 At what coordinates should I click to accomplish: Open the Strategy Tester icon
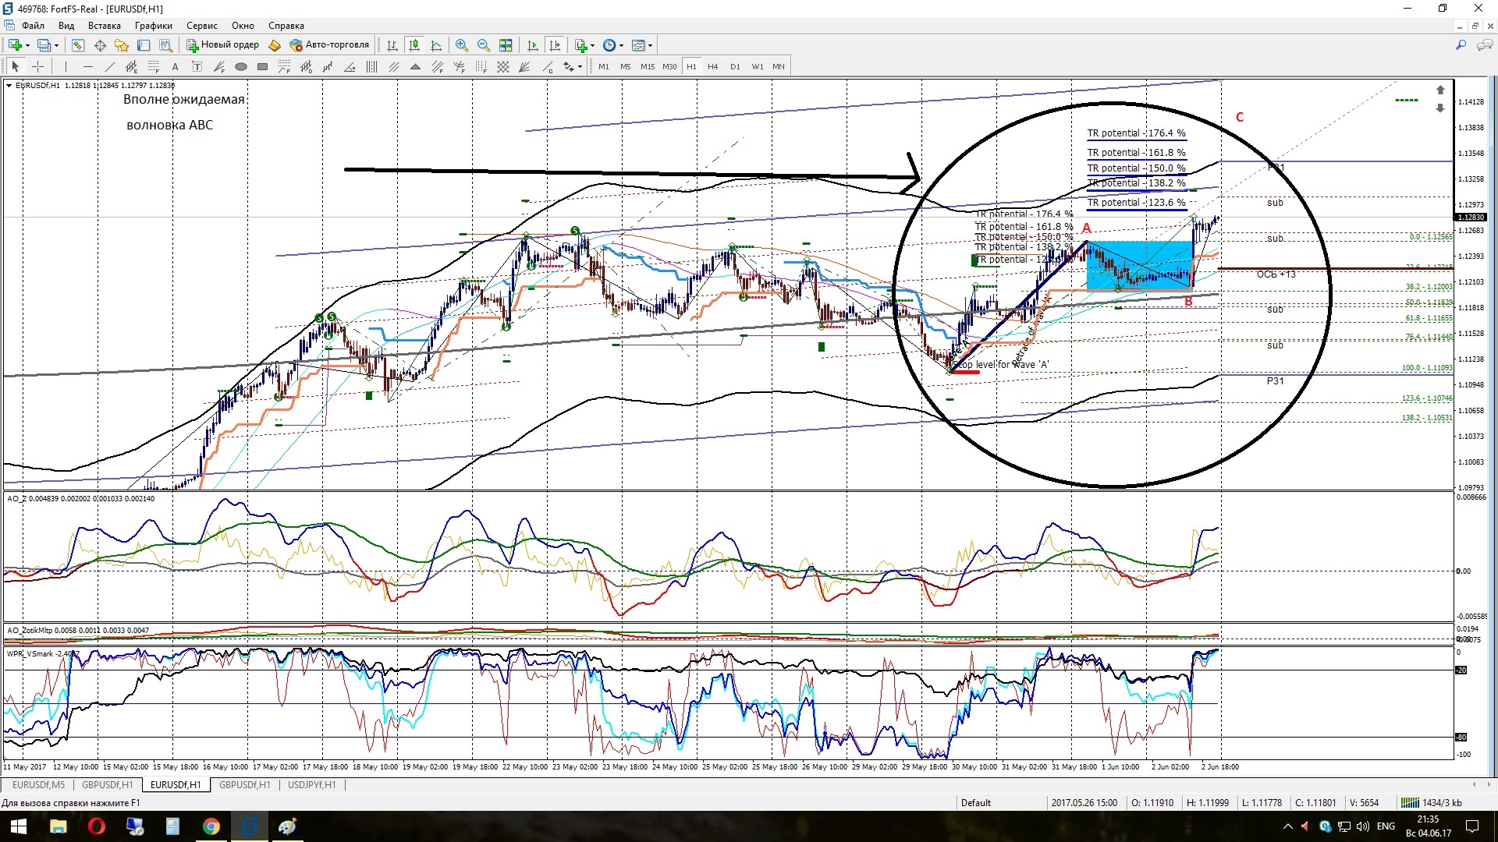[165, 45]
